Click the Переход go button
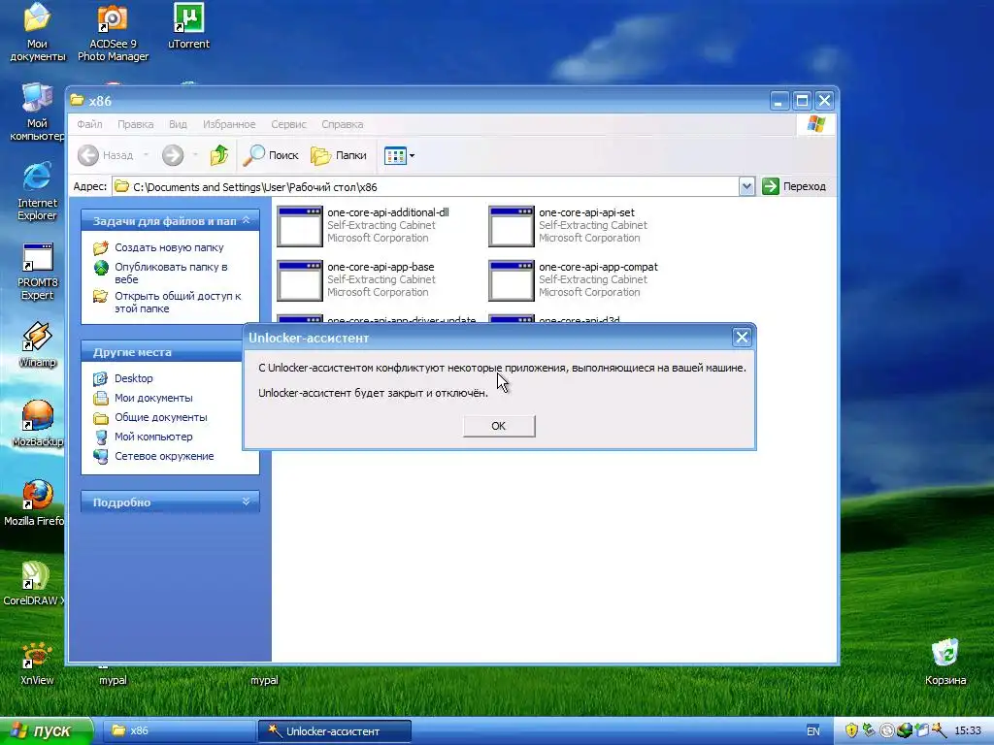 tap(794, 186)
